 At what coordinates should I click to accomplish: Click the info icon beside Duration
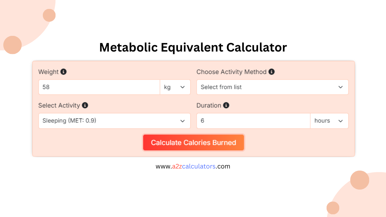[227, 105]
